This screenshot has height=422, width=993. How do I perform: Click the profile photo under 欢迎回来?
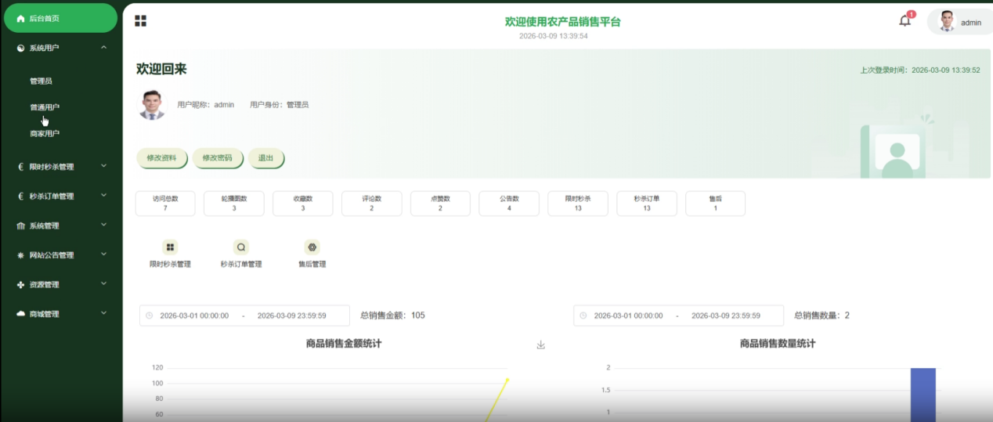pyautogui.click(x=153, y=105)
